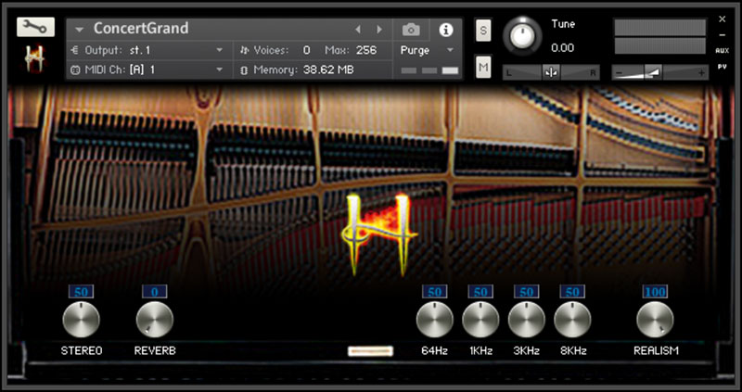Open instrument edit mode with wrench icon
The image size is (742, 392).
(x=35, y=28)
